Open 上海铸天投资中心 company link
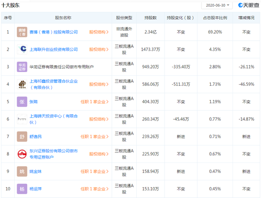 pos(54,119)
